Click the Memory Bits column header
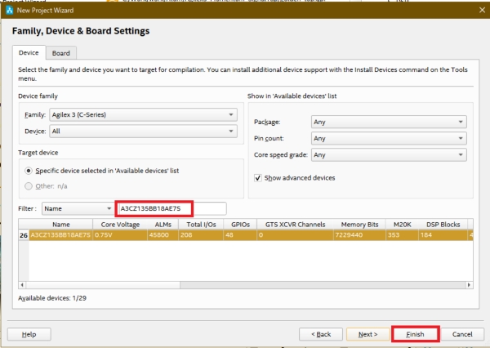Viewport: 490px width, 348px height. (x=359, y=224)
